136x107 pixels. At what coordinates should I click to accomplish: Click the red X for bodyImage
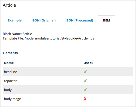click(x=85, y=99)
